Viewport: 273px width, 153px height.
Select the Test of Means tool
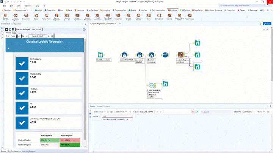click(190, 17)
